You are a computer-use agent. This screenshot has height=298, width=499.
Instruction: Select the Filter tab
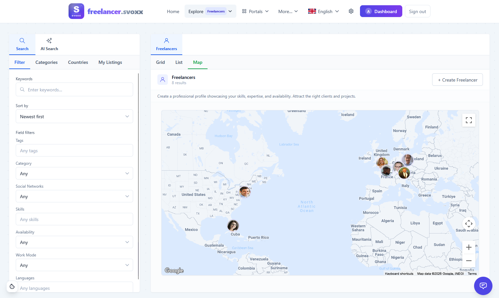tap(20, 62)
